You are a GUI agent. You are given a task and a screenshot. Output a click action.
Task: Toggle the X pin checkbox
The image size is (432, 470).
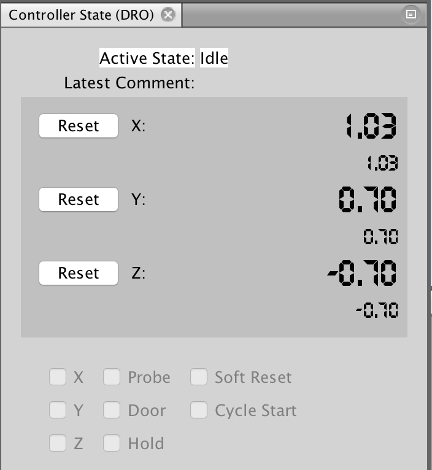point(58,377)
